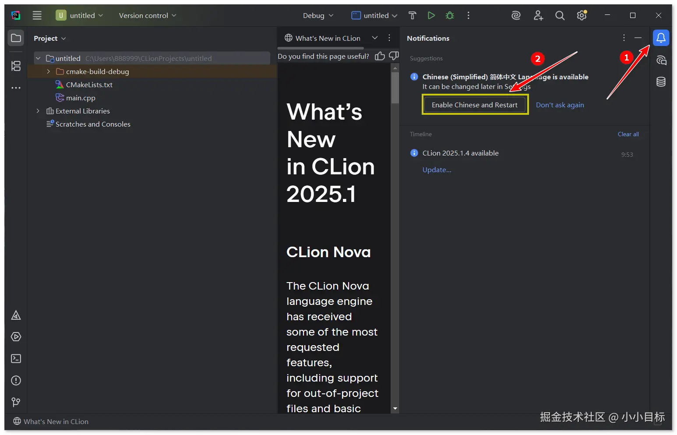This screenshot has height=435, width=677.
Task: Click the Don't ask again link
Action: coord(560,105)
